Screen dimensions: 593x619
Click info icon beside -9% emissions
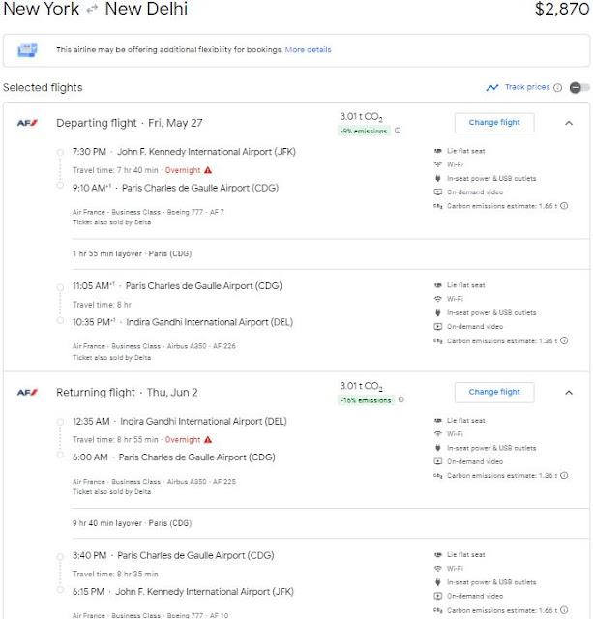pos(398,131)
